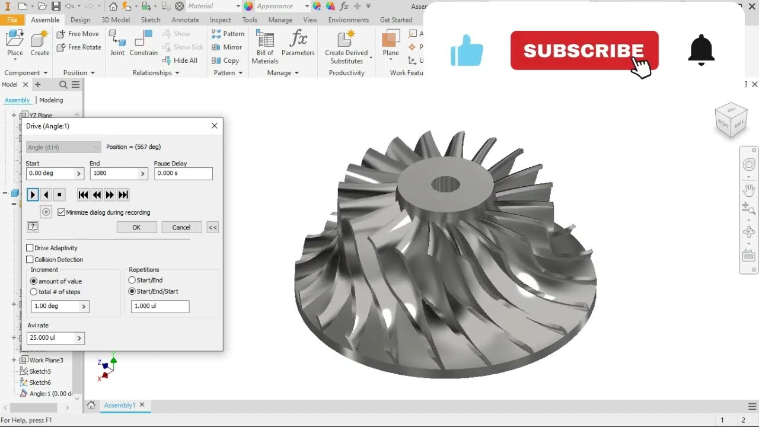Screen dimensions: 759x427
Task: Expand the Relationships panel dropdown
Action: click(157, 72)
